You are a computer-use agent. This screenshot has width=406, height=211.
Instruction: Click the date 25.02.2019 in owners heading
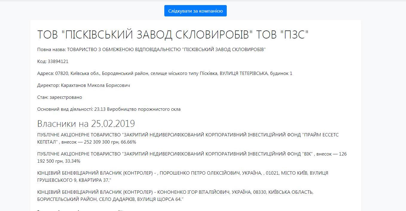pos(113,123)
